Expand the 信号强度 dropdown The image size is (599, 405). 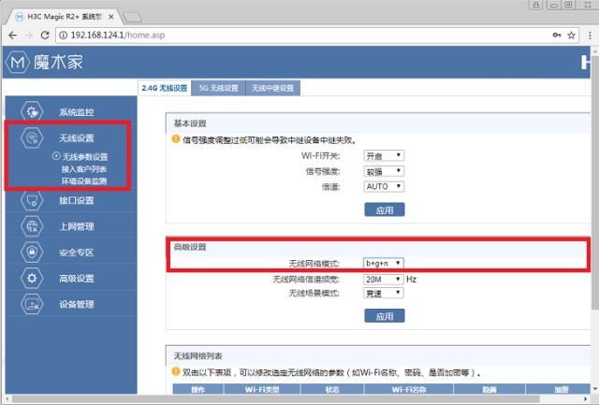coord(384,171)
